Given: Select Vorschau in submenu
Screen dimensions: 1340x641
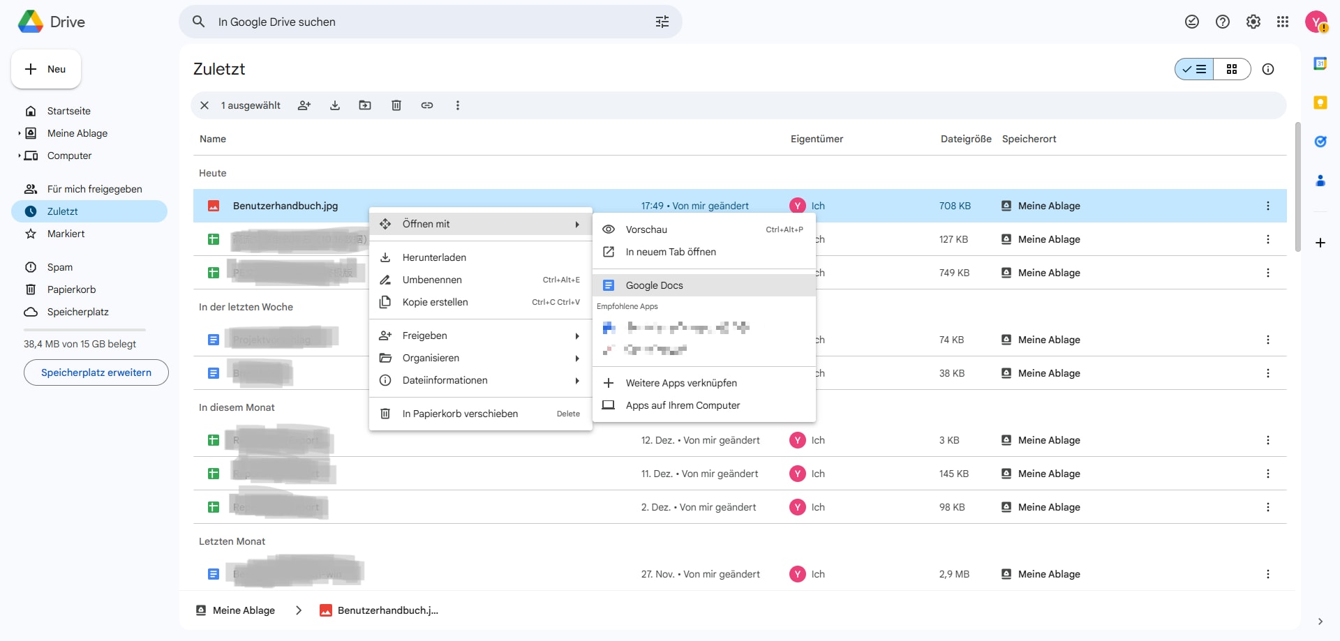Looking at the screenshot, I should pos(703,229).
